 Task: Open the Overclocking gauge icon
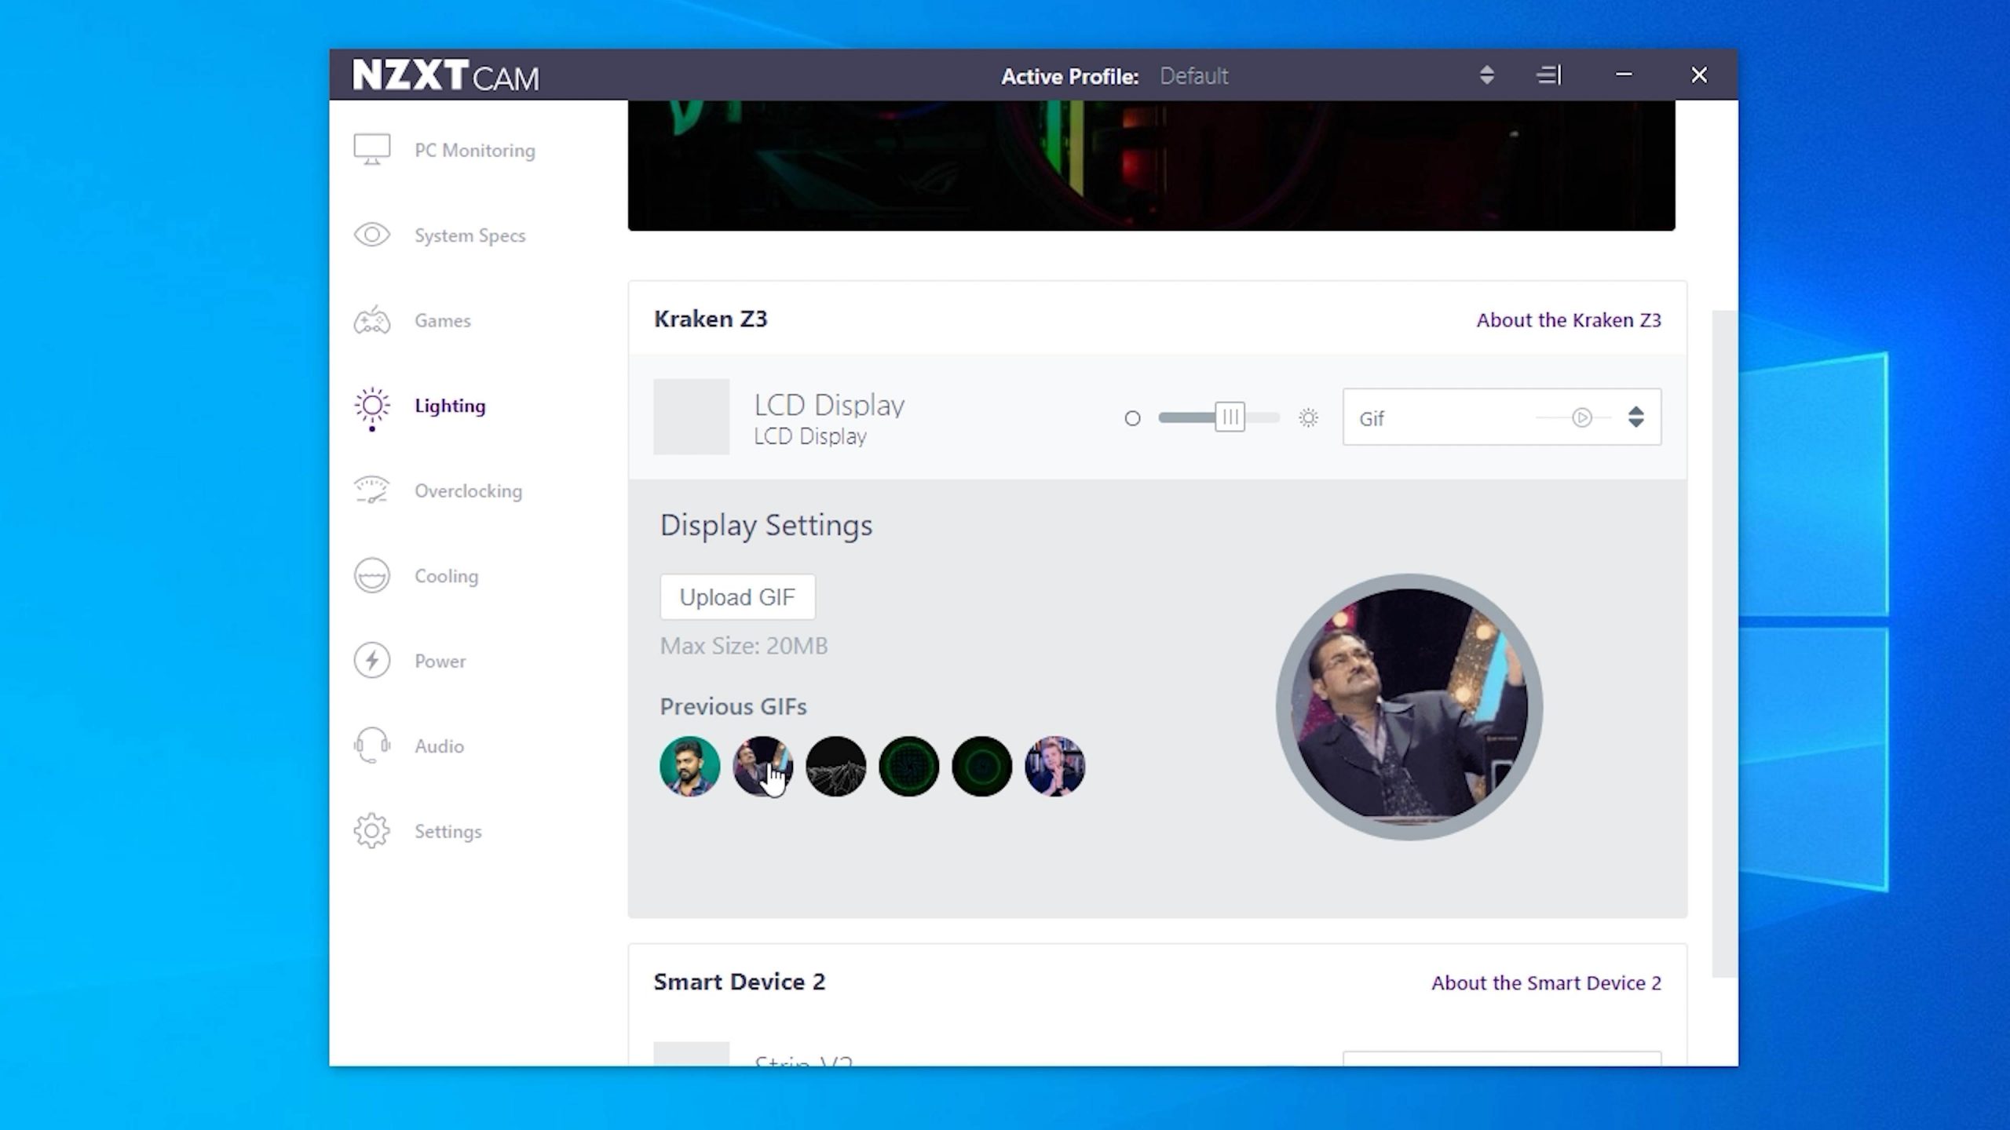pyautogui.click(x=371, y=490)
